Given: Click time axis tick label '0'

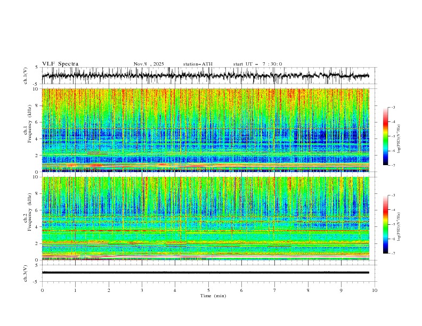Looking at the screenshot, I should [42, 290].
